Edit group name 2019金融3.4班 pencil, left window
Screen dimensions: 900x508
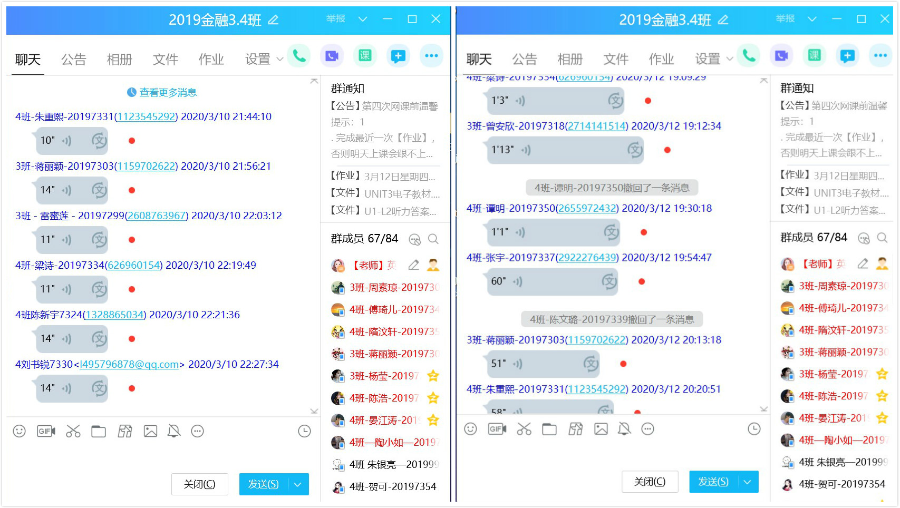[x=273, y=20]
